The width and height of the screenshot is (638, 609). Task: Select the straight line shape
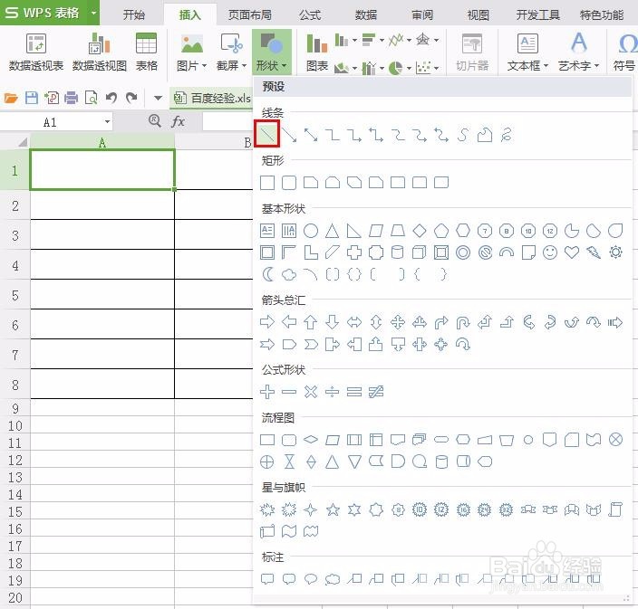(x=267, y=134)
